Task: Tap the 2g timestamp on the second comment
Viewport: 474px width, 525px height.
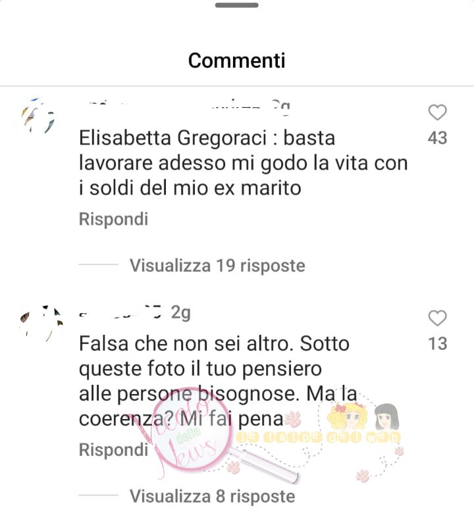Action: coord(180,312)
